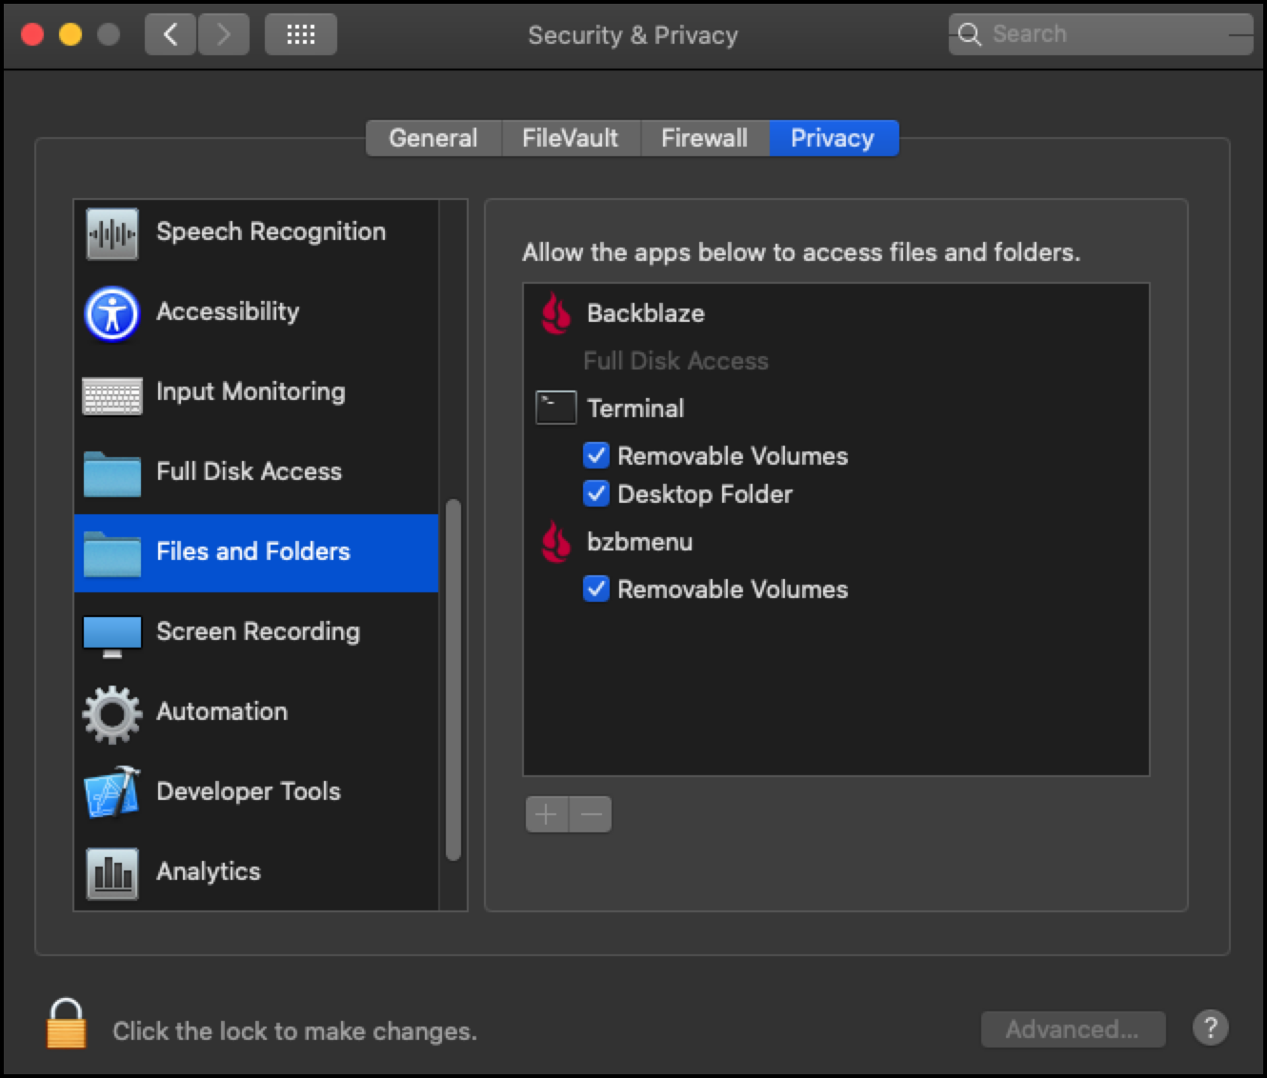Click the Screen Recording monitor icon
The width and height of the screenshot is (1267, 1078).
112,636
